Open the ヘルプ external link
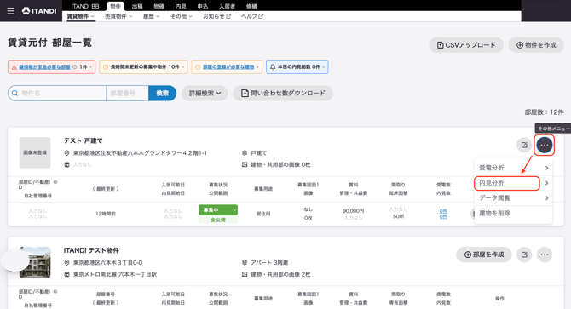The image size is (571, 309). (252, 16)
